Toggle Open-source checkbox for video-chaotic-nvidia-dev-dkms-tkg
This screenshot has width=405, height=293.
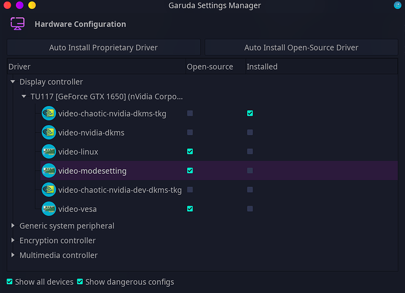[x=190, y=190]
